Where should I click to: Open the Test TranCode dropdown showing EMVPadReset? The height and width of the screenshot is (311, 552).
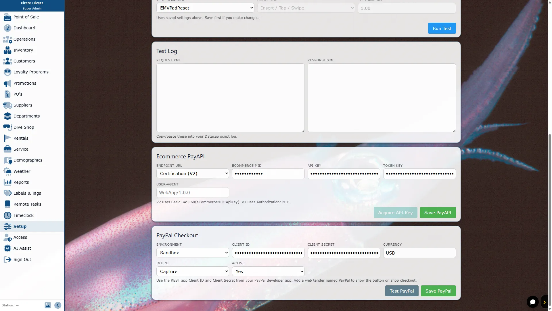pyautogui.click(x=205, y=8)
